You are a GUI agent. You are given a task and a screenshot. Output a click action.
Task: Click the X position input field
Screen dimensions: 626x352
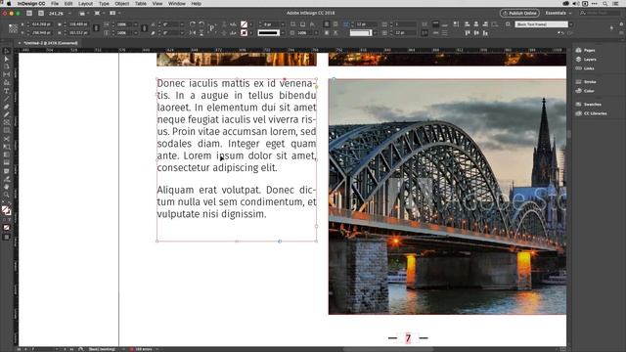pos(41,24)
